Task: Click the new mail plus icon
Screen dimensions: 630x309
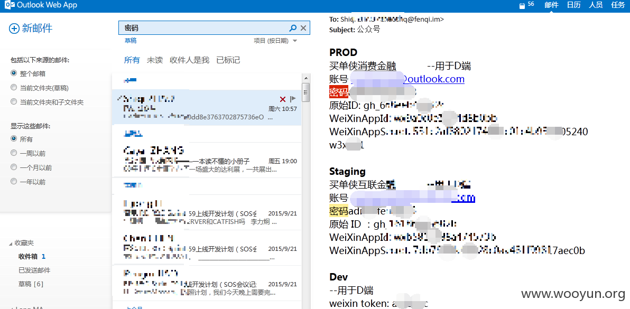Action: [14, 28]
